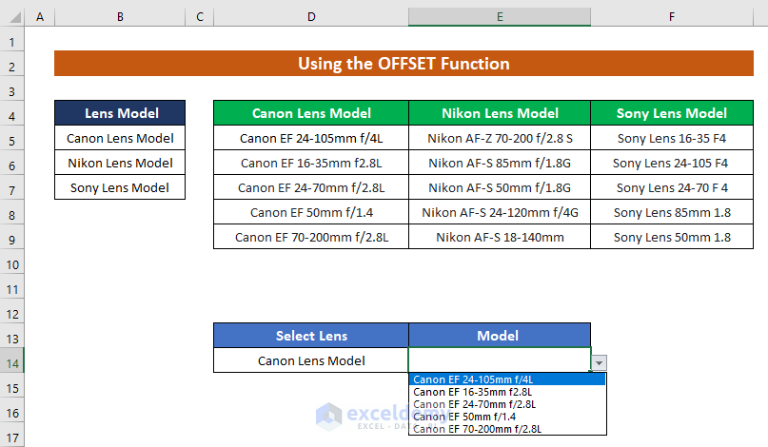
Task: Pick Canon EF 16-35mm f2.8L from dropdown list
Action: (507, 392)
